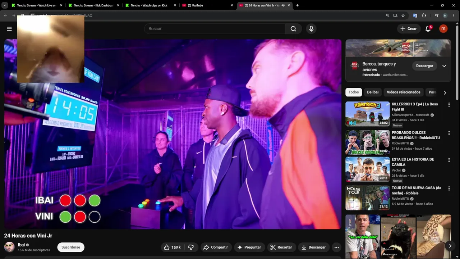Click the Preguntar button
This screenshot has height=259, width=460.
pyautogui.click(x=249, y=247)
